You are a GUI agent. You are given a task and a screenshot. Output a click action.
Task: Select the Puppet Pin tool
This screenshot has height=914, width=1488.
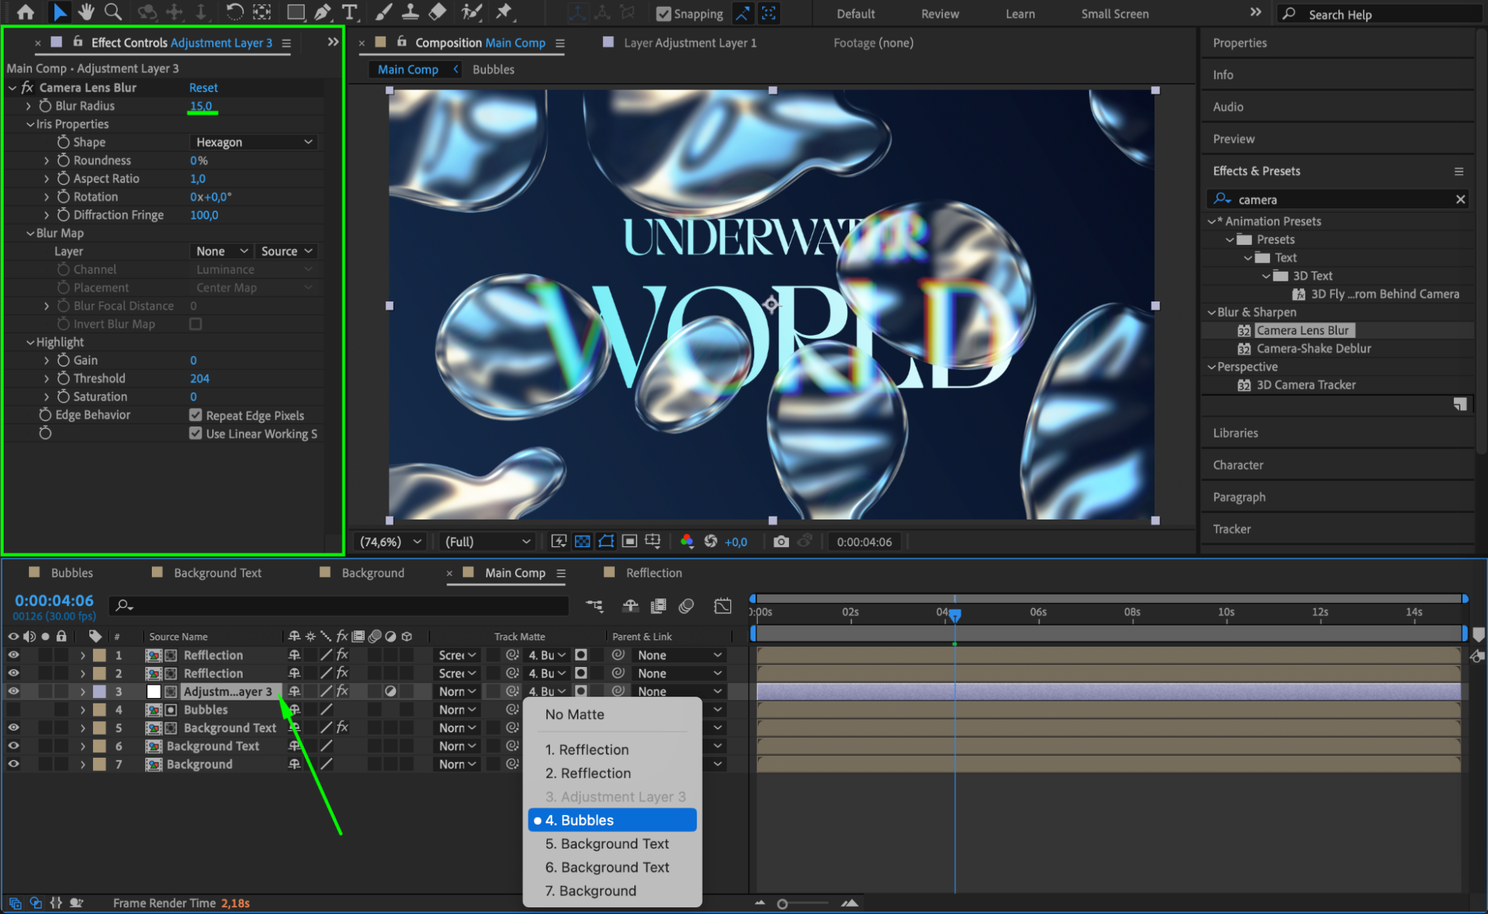(504, 12)
